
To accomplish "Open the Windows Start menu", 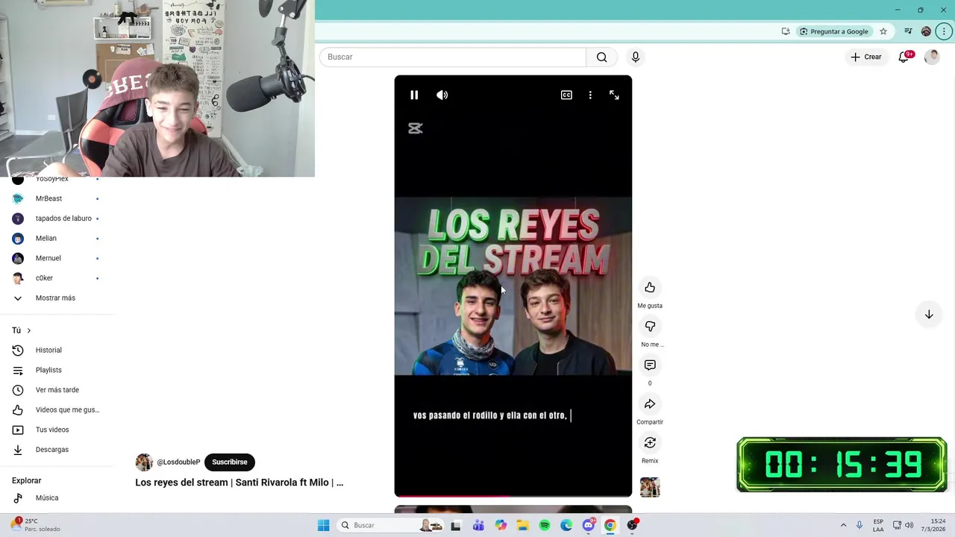I will (x=323, y=525).
